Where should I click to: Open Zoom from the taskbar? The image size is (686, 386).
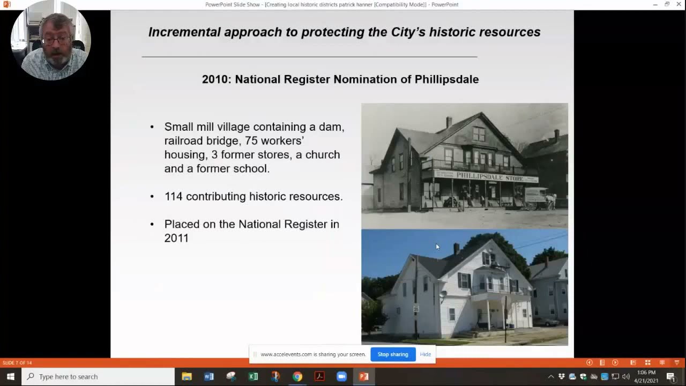pos(341,376)
